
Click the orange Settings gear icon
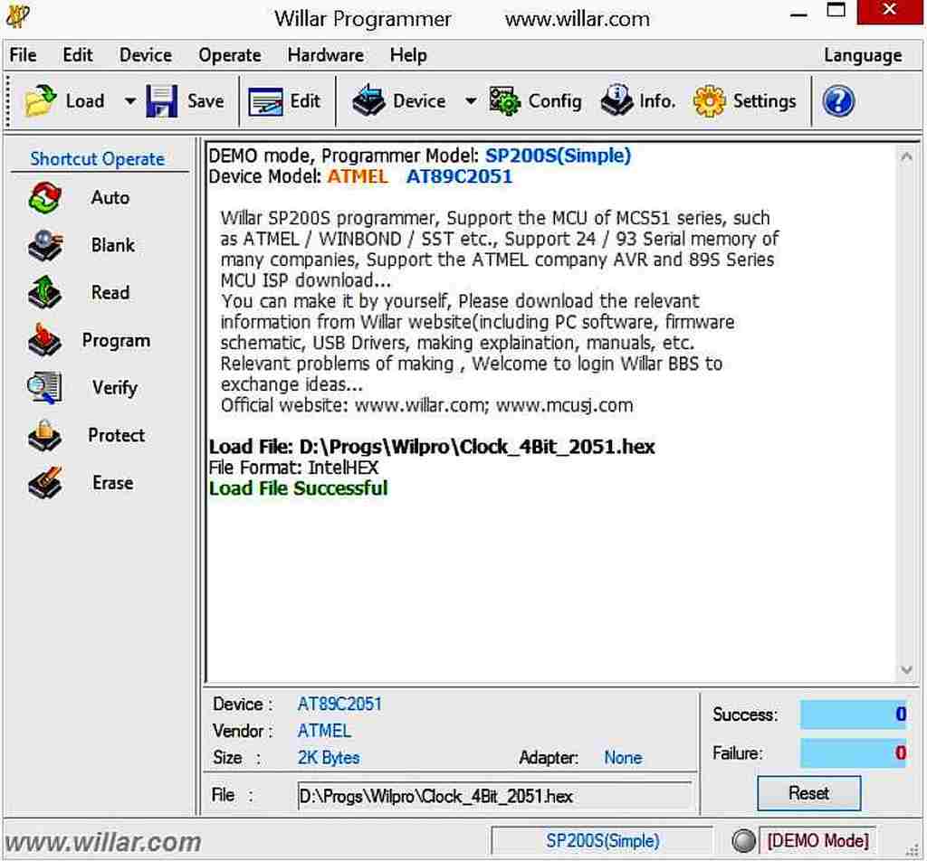click(709, 101)
